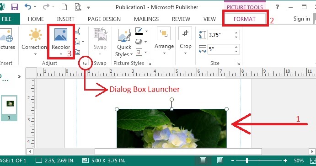Switch to the INSERT tab
The image size is (316, 166).
(x=65, y=19)
